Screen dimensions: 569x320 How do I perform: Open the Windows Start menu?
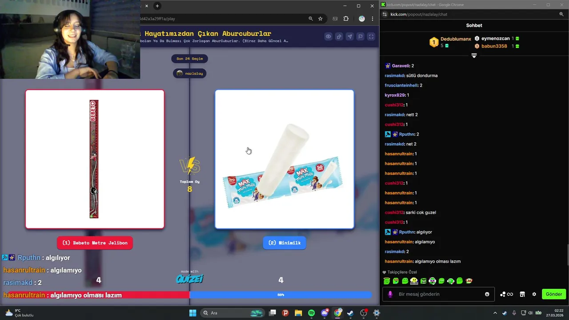[x=192, y=313]
